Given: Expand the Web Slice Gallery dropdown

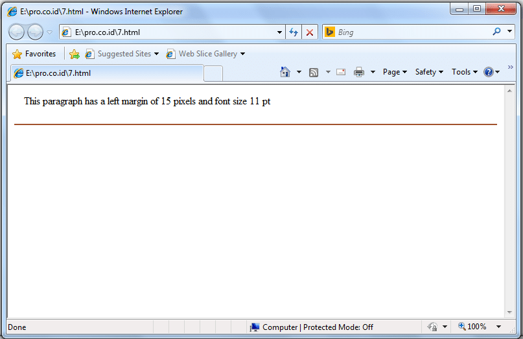Looking at the screenshot, I should (243, 54).
